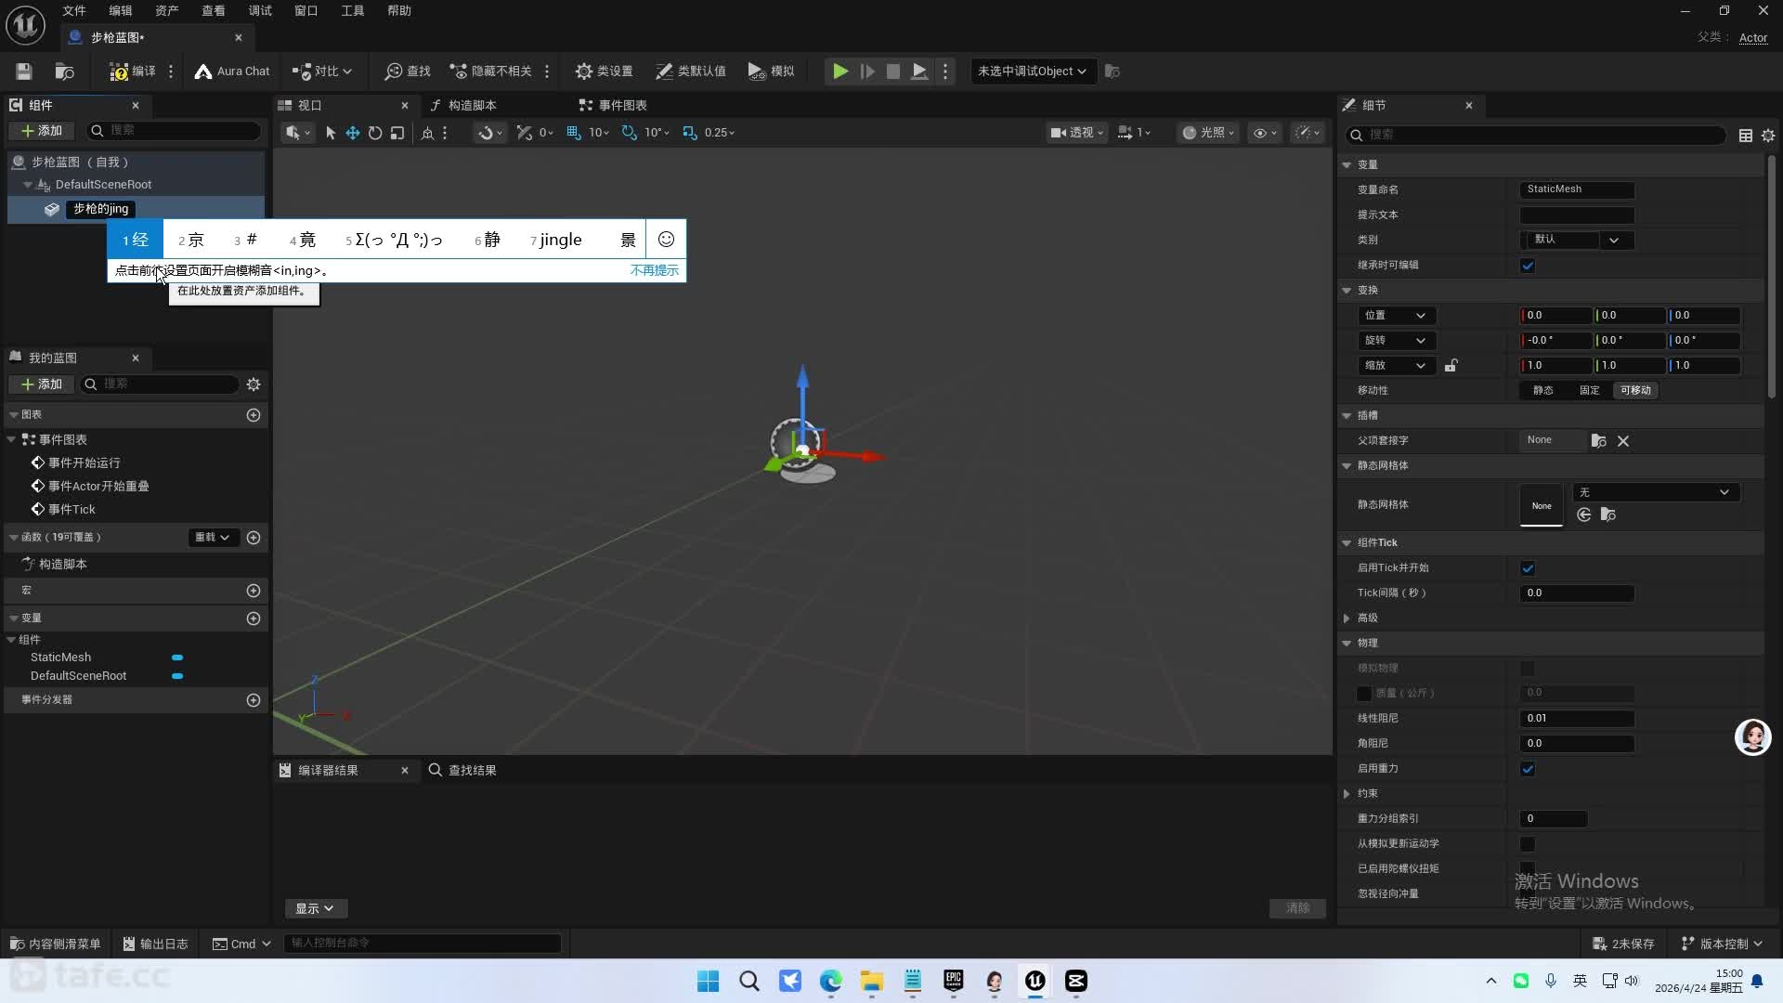Click the Details panel search field
This screenshot has width=1783, height=1003.
[1537, 136]
